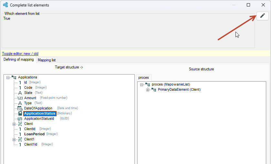The width and height of the screenshot is (271, 164).
Task: Click the Which element from list field
Action: pos(128,31)
